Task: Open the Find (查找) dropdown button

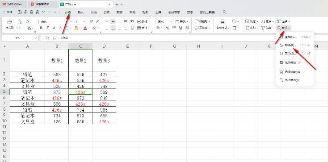Action: coord(284,28)
